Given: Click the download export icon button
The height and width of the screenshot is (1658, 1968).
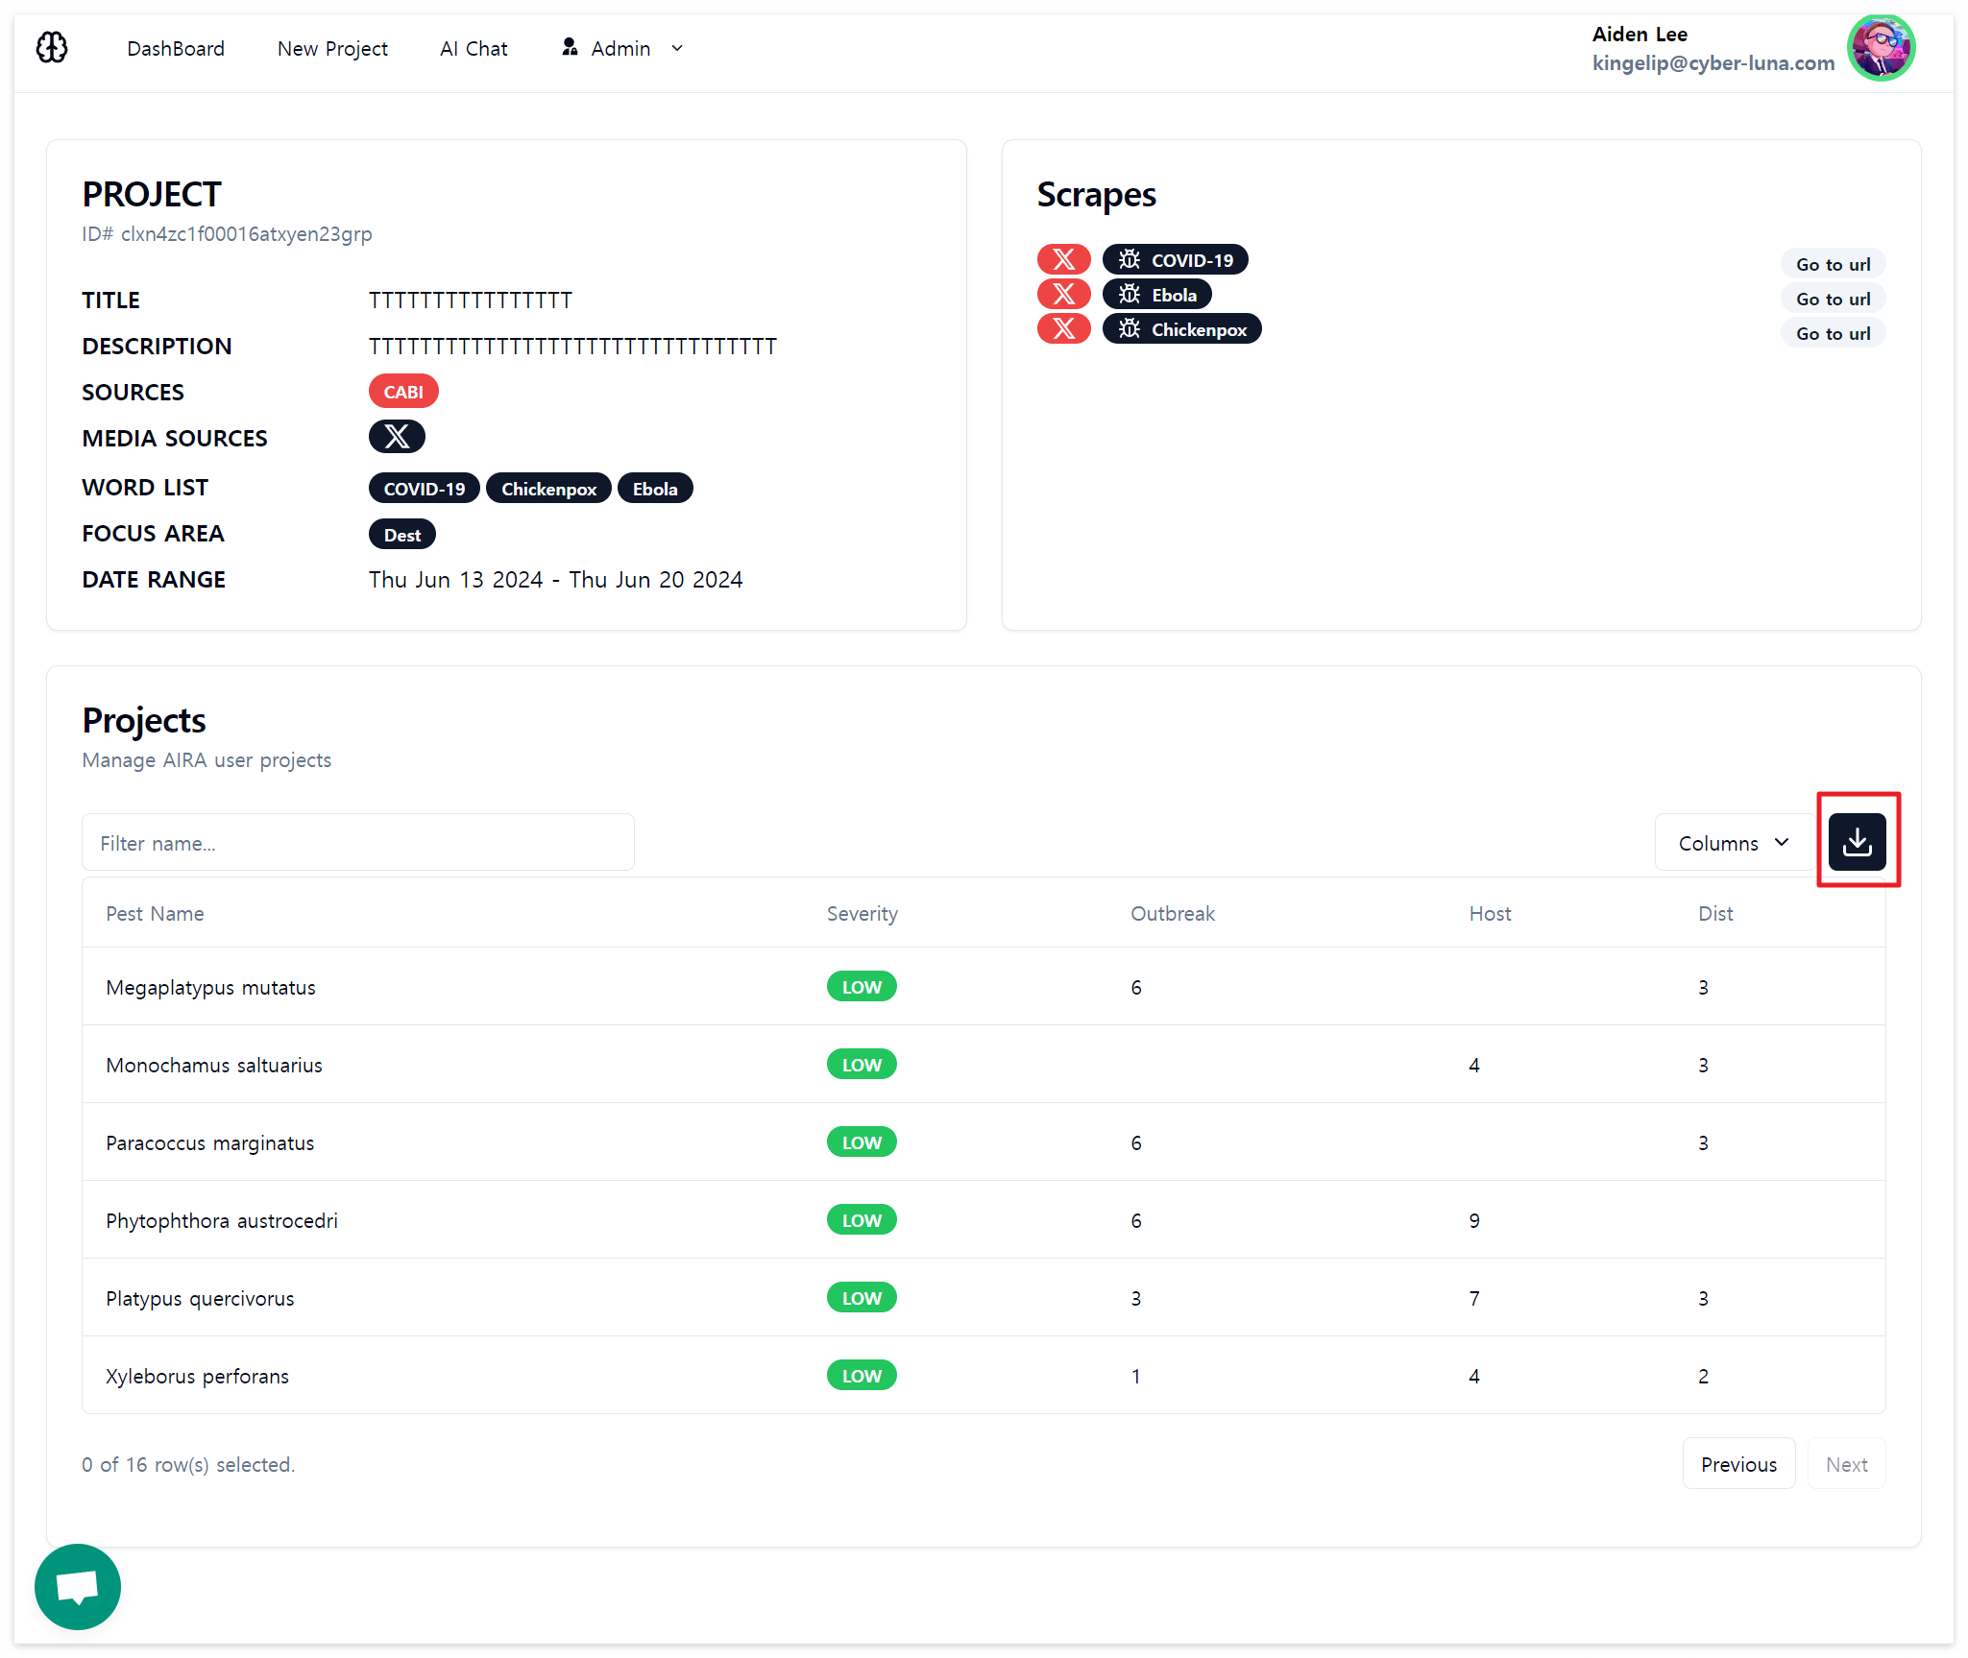Looking at the screenshot, I should point(1856,842).
